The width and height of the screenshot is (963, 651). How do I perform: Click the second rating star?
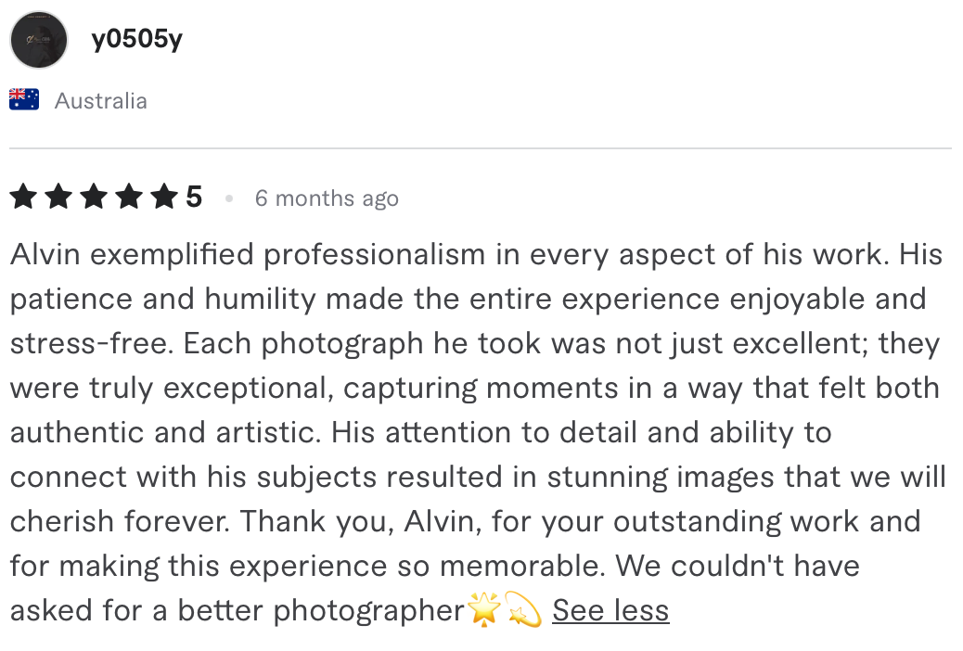[x=58, y=198]
